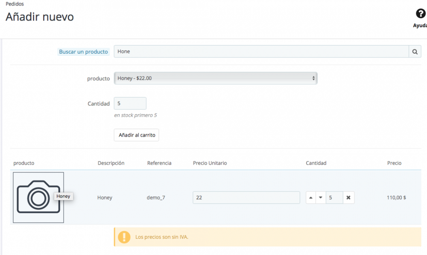Image resolution: width=427 pixels, height=255 pixels.
Task: Click the demo_7 reference cell
Action: (x=156, y=198)
